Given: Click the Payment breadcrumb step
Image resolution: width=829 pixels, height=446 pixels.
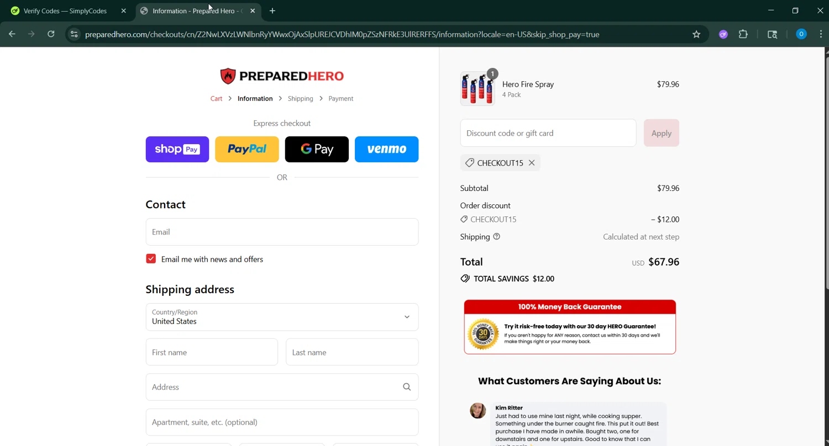Looking at the screenshot, I should click(340, 98).
